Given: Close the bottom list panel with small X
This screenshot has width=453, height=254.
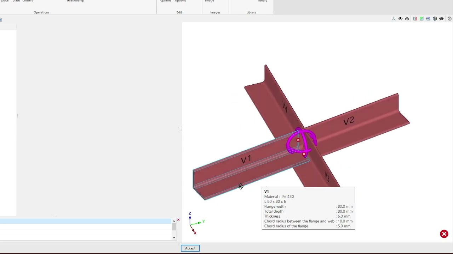Looking at the screenshot, I should (x=178, y=220).
